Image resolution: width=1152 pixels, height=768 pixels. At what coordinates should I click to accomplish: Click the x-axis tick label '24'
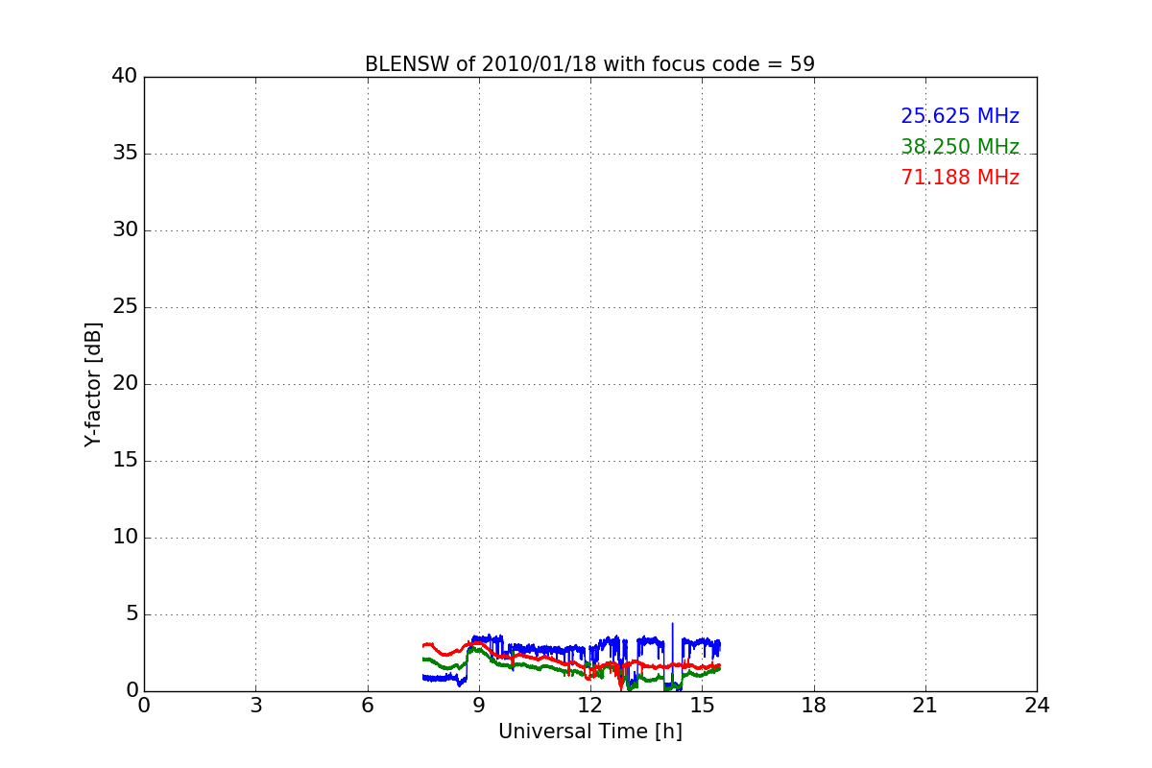click(1037, 705)
